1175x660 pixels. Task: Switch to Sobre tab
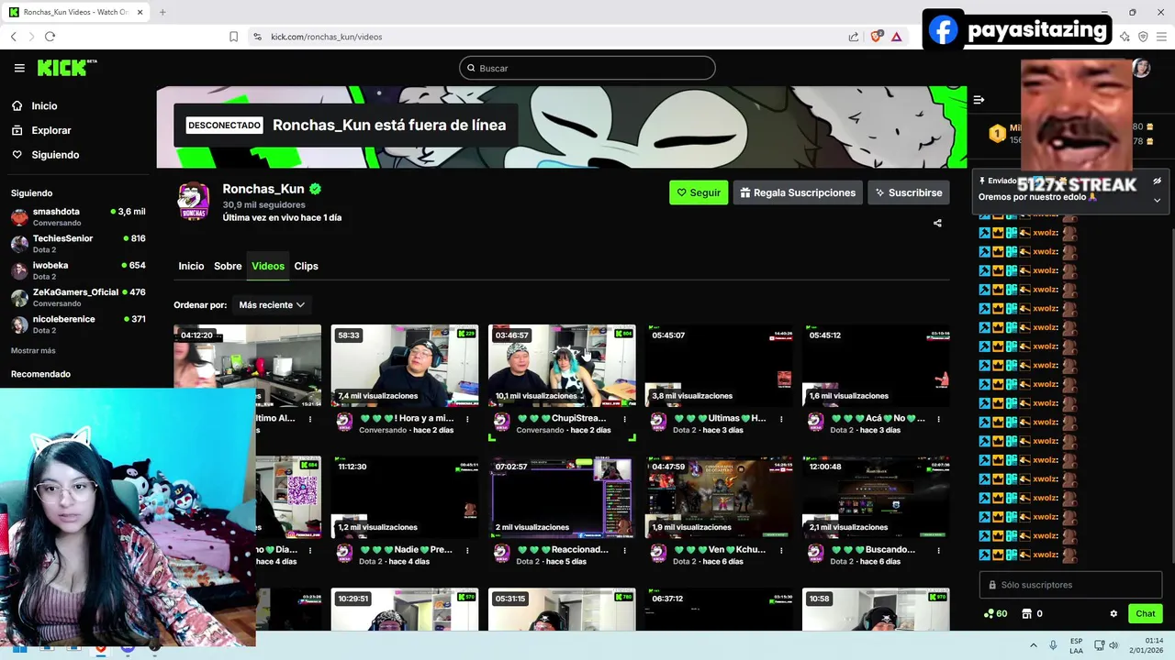click(x=228, y=266)
